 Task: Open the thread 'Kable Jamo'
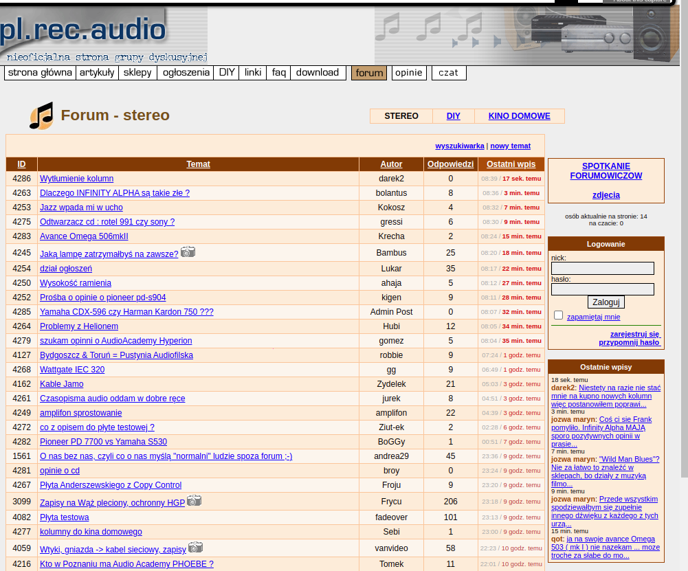(62, 384)
